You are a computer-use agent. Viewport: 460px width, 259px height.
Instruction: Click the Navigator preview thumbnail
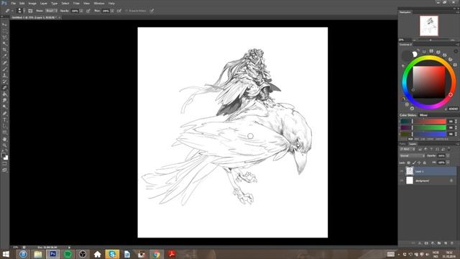(x=429, y=26)
